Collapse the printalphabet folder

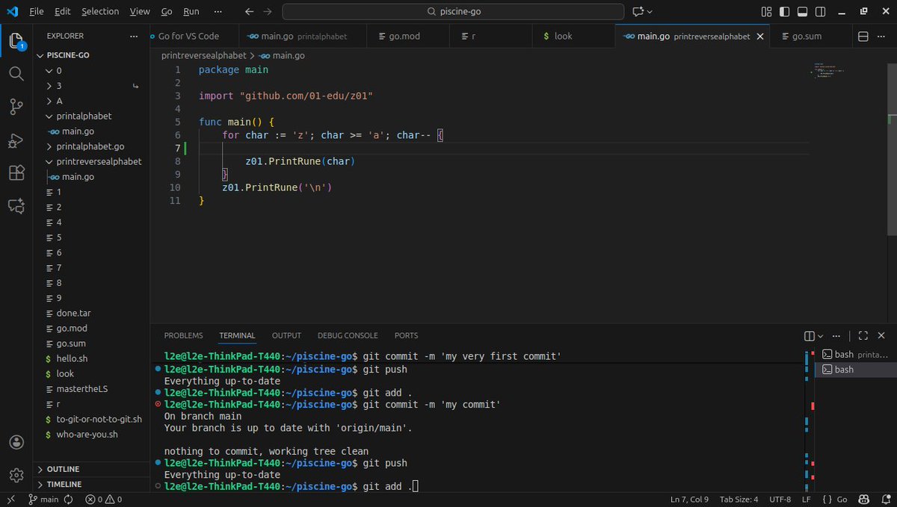49,116
